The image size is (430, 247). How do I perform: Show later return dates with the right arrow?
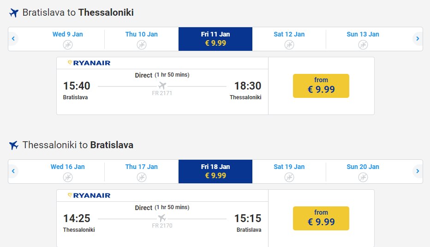[x=418, y=171]
